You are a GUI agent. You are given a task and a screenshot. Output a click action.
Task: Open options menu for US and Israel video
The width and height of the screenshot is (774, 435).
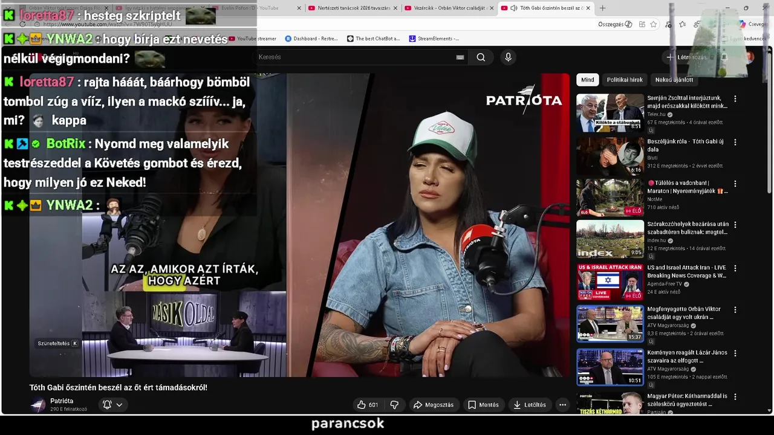(735, 268)
